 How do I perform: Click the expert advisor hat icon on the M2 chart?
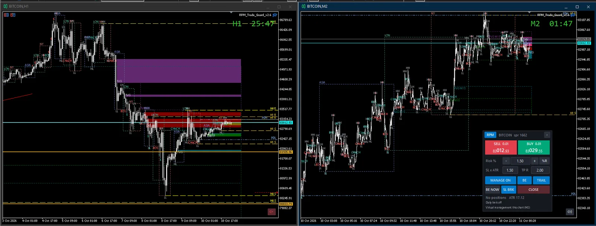573,15
